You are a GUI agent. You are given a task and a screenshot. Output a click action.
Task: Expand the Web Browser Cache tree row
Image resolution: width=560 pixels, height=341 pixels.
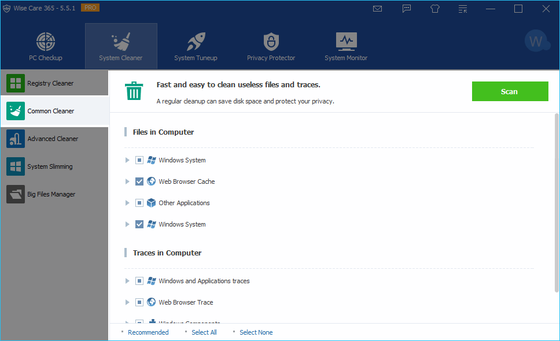pos(127,181)
